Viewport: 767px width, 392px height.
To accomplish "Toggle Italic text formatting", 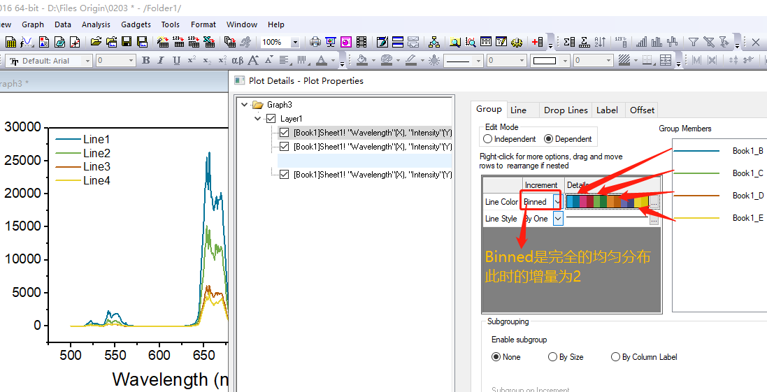I will [x=161, y=61].
